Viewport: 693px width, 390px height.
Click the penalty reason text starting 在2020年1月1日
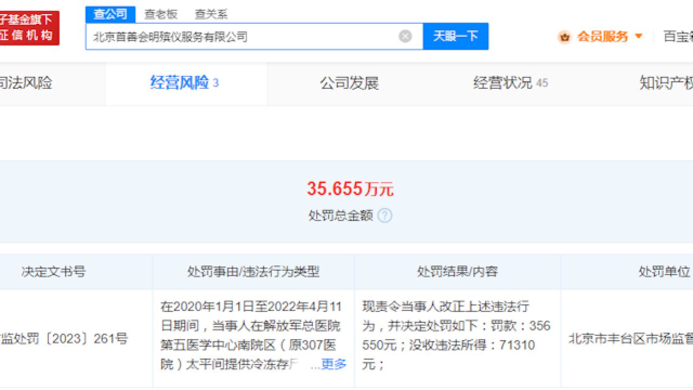click(252, 336)
